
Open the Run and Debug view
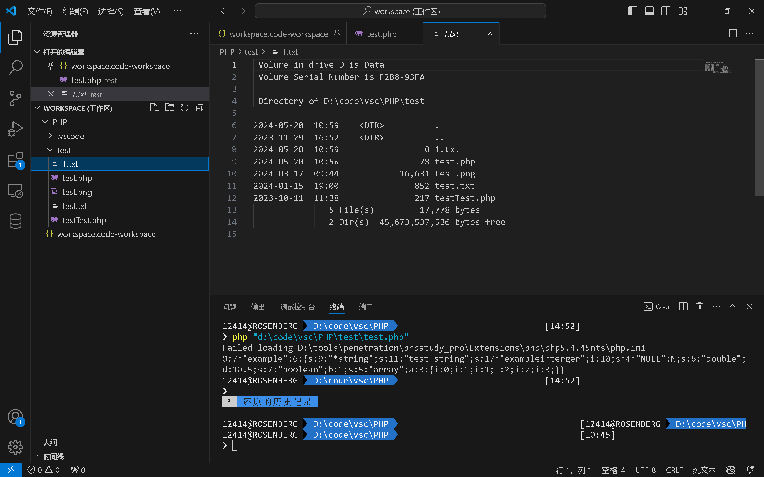15,129
